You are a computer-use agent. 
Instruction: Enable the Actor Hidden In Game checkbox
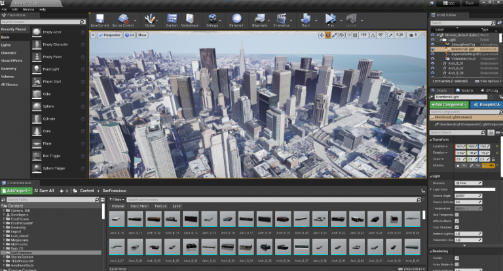456,264
